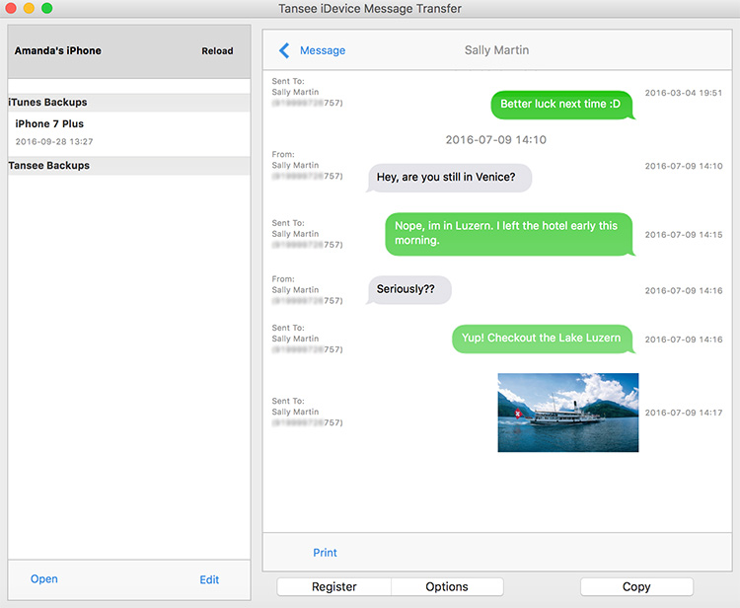The height and width of the screenshot is (608, 740).
Task: Open the Options settings
Action: [447, 587]
